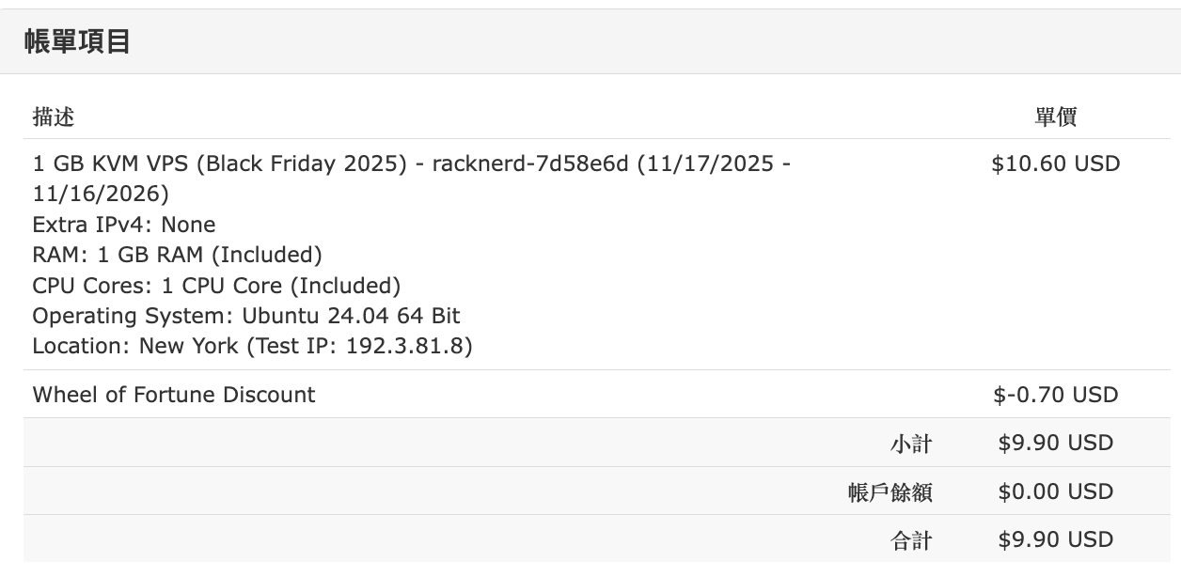Select the Wheel of Fortune Discount row

pos(174,395)
